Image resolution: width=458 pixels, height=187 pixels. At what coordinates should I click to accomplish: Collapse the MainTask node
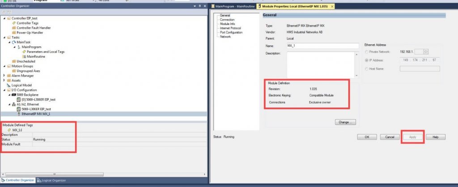point(9,42)
